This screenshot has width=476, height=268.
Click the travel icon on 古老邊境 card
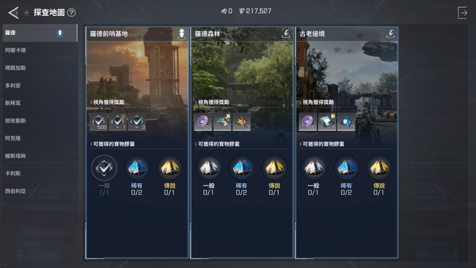click(x=390, y=33)
